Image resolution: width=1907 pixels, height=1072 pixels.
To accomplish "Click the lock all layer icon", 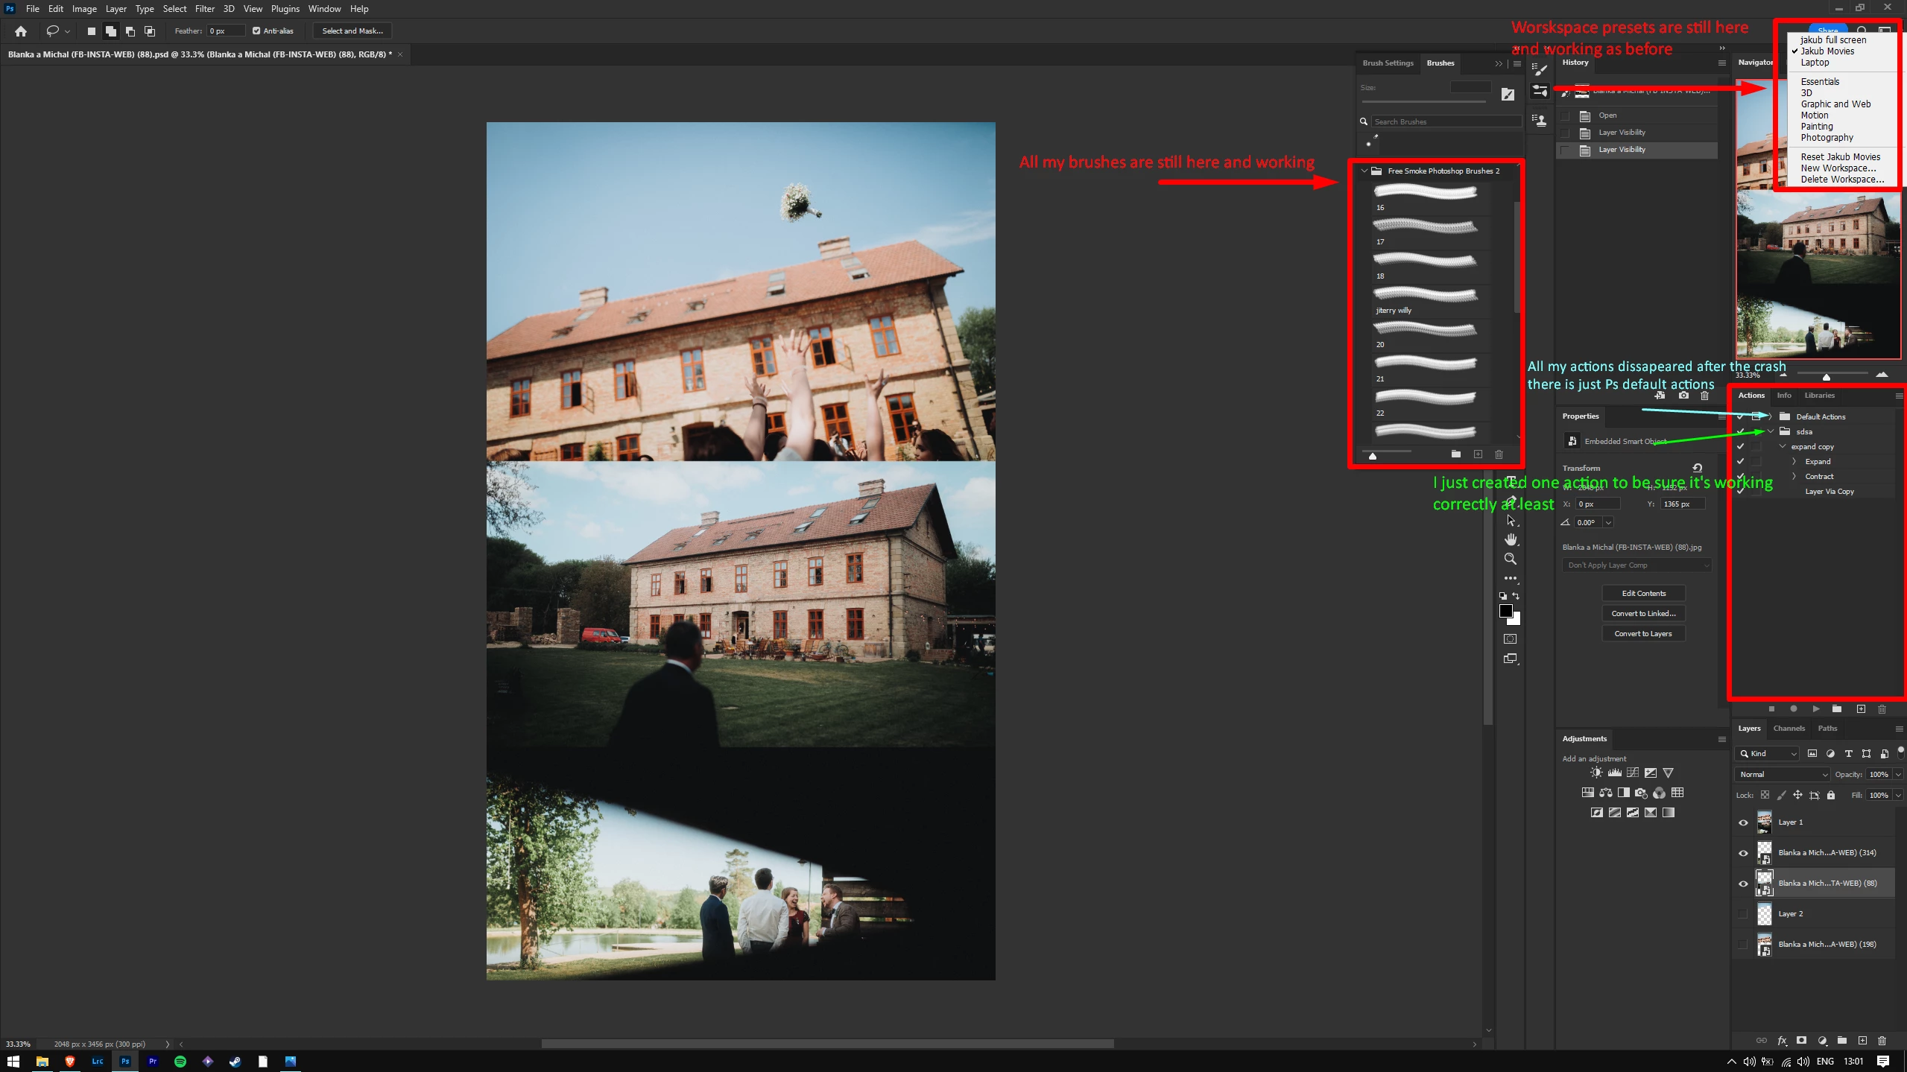I will pyautogui.click(x=1831, y=795).
